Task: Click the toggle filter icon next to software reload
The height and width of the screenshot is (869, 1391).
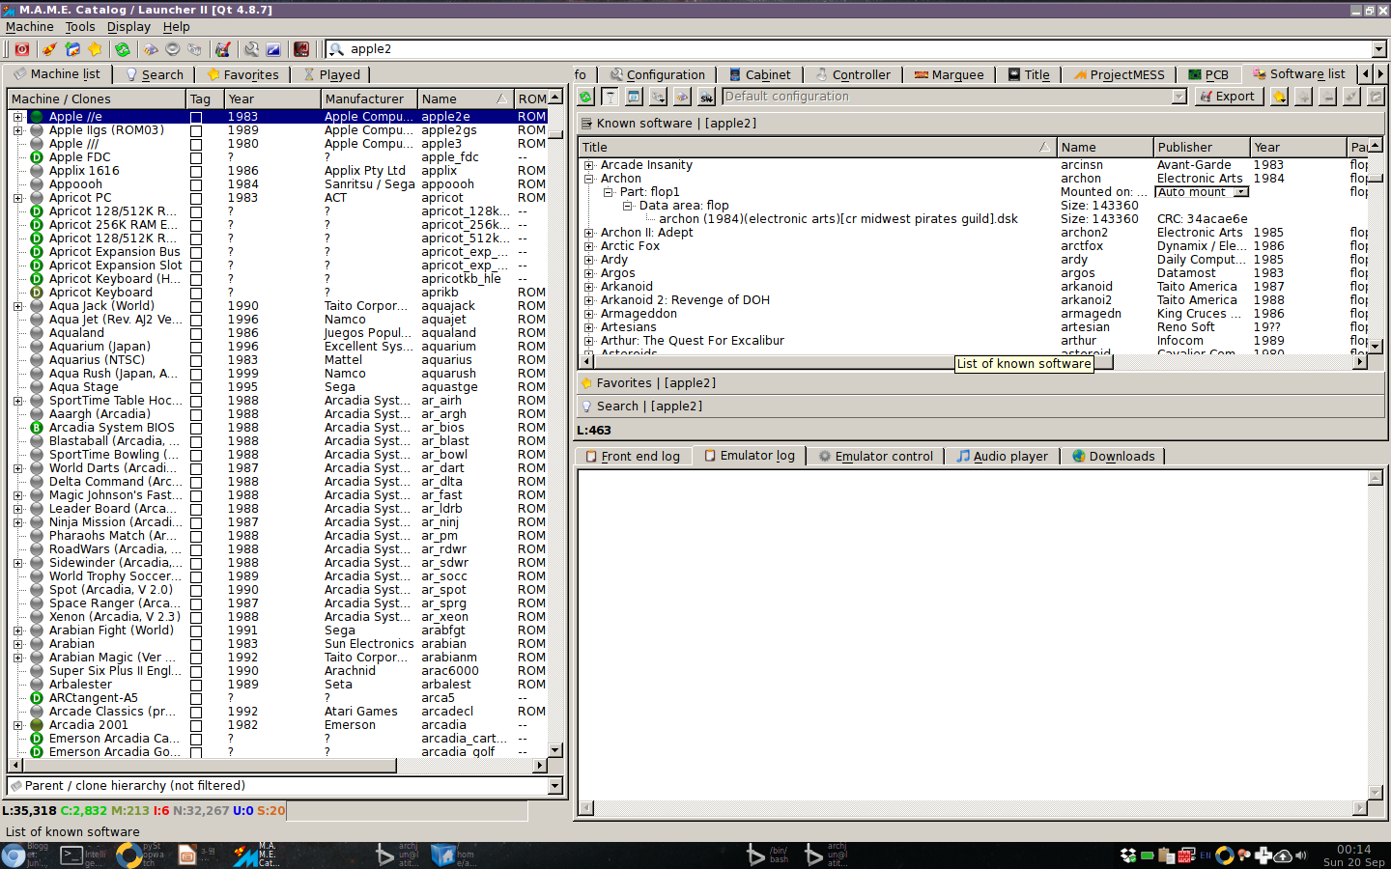Action: coord(610,97)
